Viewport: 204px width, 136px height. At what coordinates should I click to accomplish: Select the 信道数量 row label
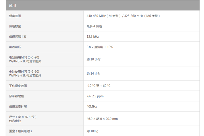(45, 26)
